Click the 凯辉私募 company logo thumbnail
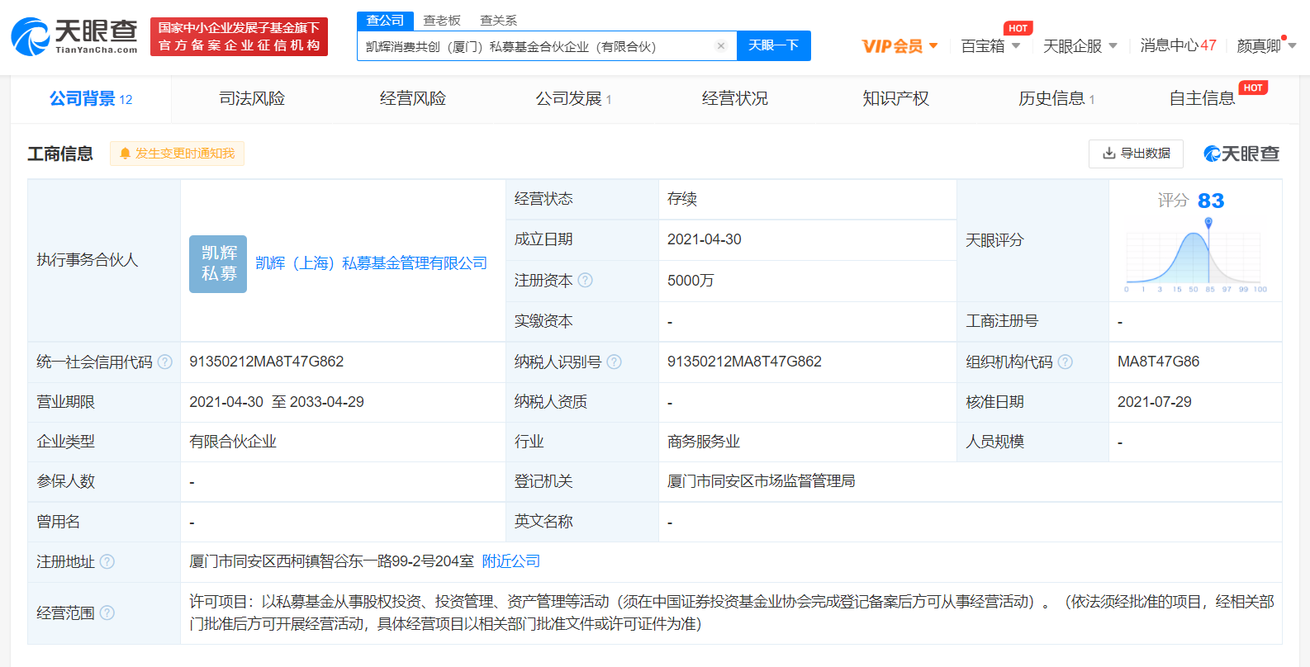The width and height of the screenshot is (1310, 667). point(218,264)
